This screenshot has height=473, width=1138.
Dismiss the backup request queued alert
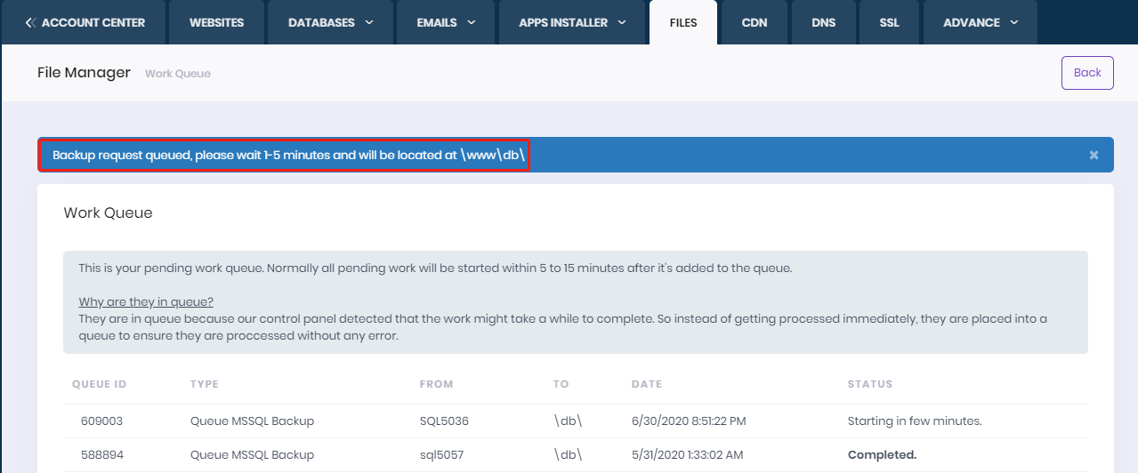pos(1094,155)
